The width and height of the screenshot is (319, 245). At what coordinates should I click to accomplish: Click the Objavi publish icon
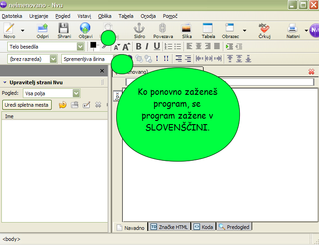coord(85,30)
